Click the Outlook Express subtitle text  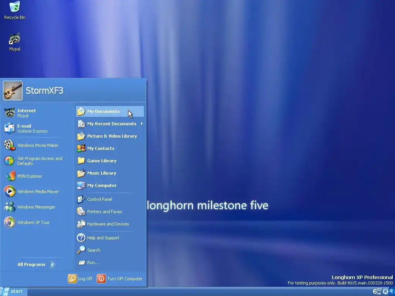tap(32, 131)
